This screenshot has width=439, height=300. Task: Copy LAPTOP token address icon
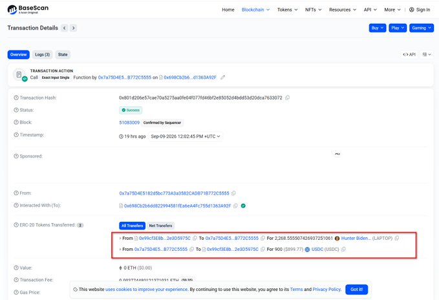397,238
